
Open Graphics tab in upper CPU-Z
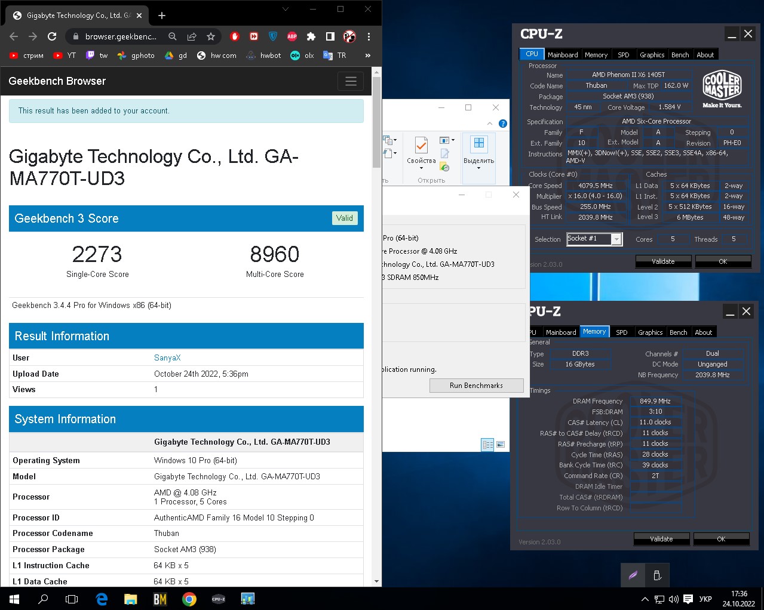tap(652, 54)
